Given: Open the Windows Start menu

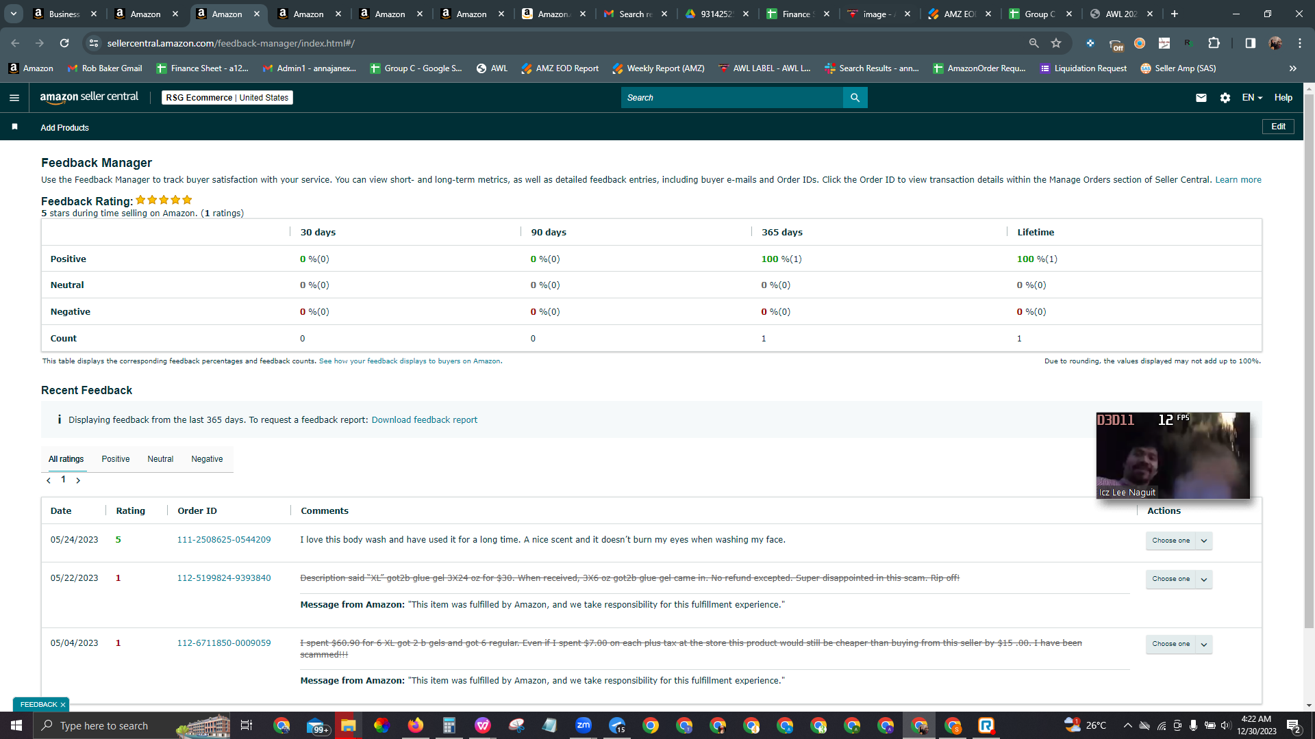Looking at the screenshot, I should [16, 725].
